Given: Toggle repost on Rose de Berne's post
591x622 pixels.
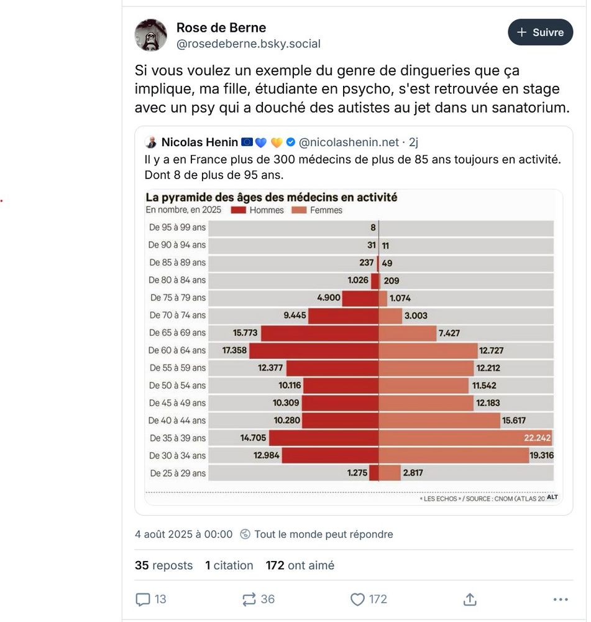Looking at the screenshot, I should (249, 599).
